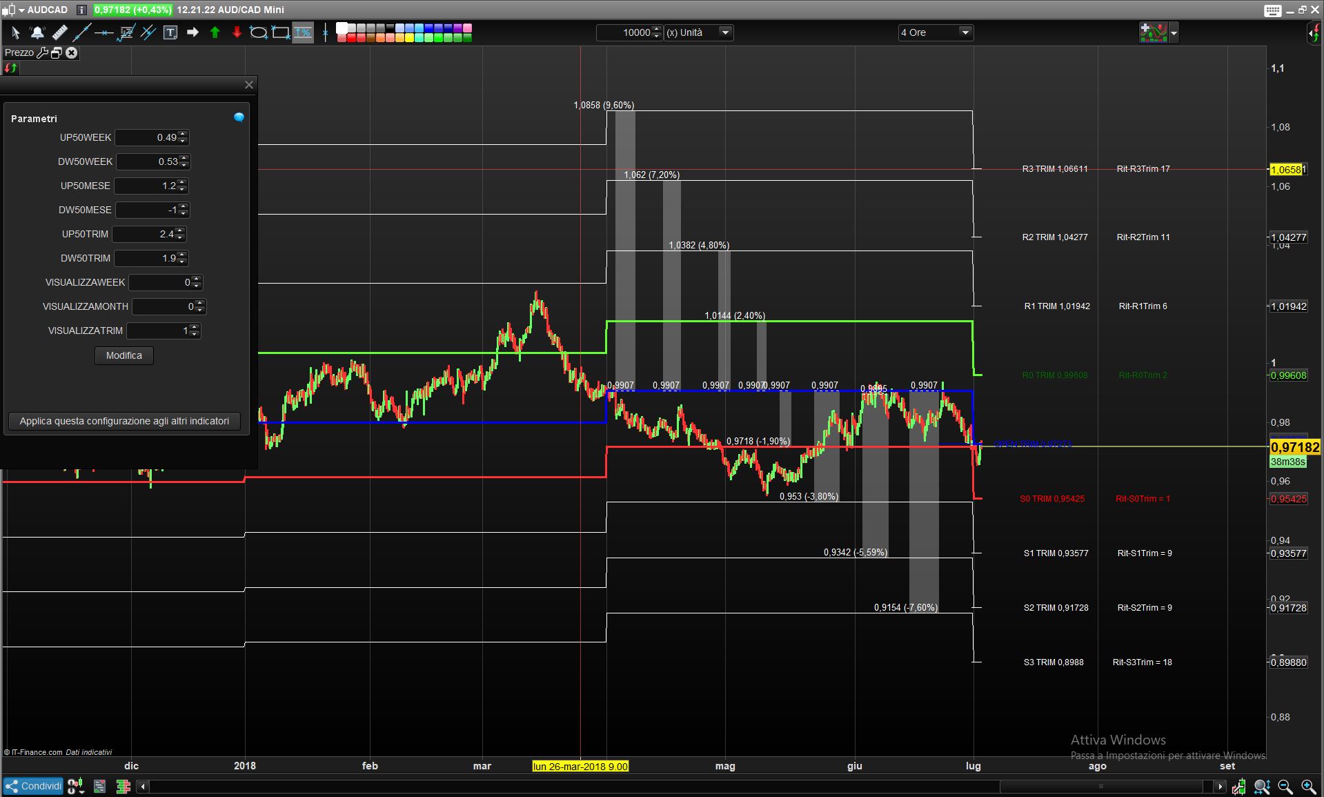Select the rectangle drawing tool
Image resolution: width=1324 pixels, height=797 pixels.
point(281,32)
